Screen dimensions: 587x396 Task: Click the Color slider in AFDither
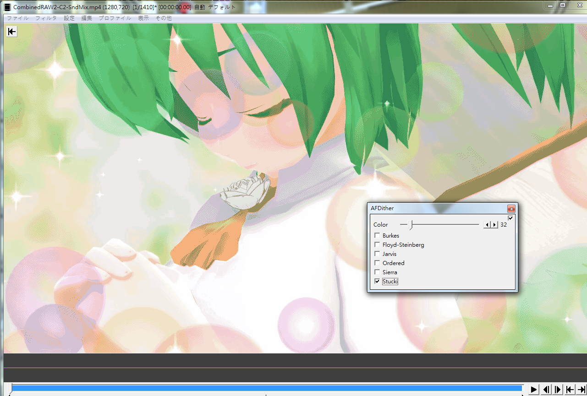click(439, 224)
